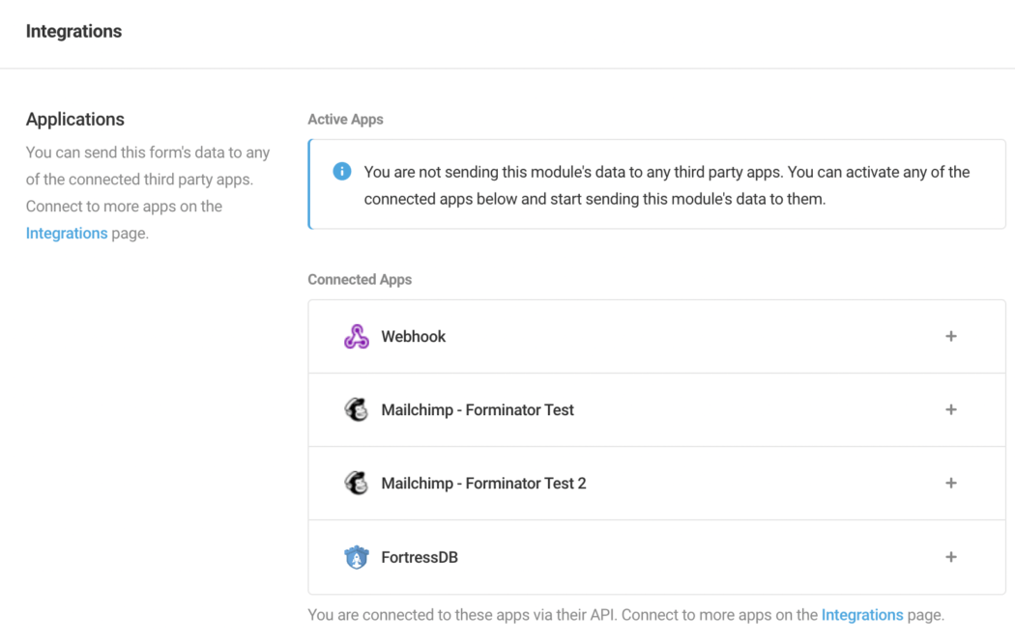Choose the Mailchimp - Forminator Test 2 label
The image size is (1015, 641).
coord(483,484)
